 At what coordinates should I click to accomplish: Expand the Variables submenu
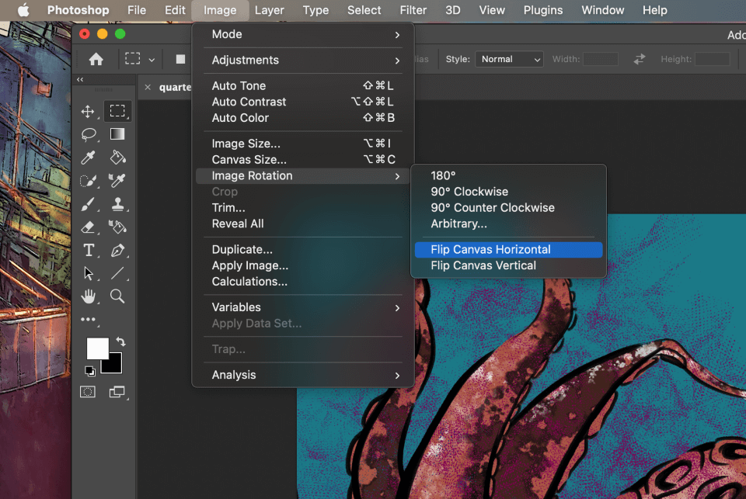coord(303,307)
